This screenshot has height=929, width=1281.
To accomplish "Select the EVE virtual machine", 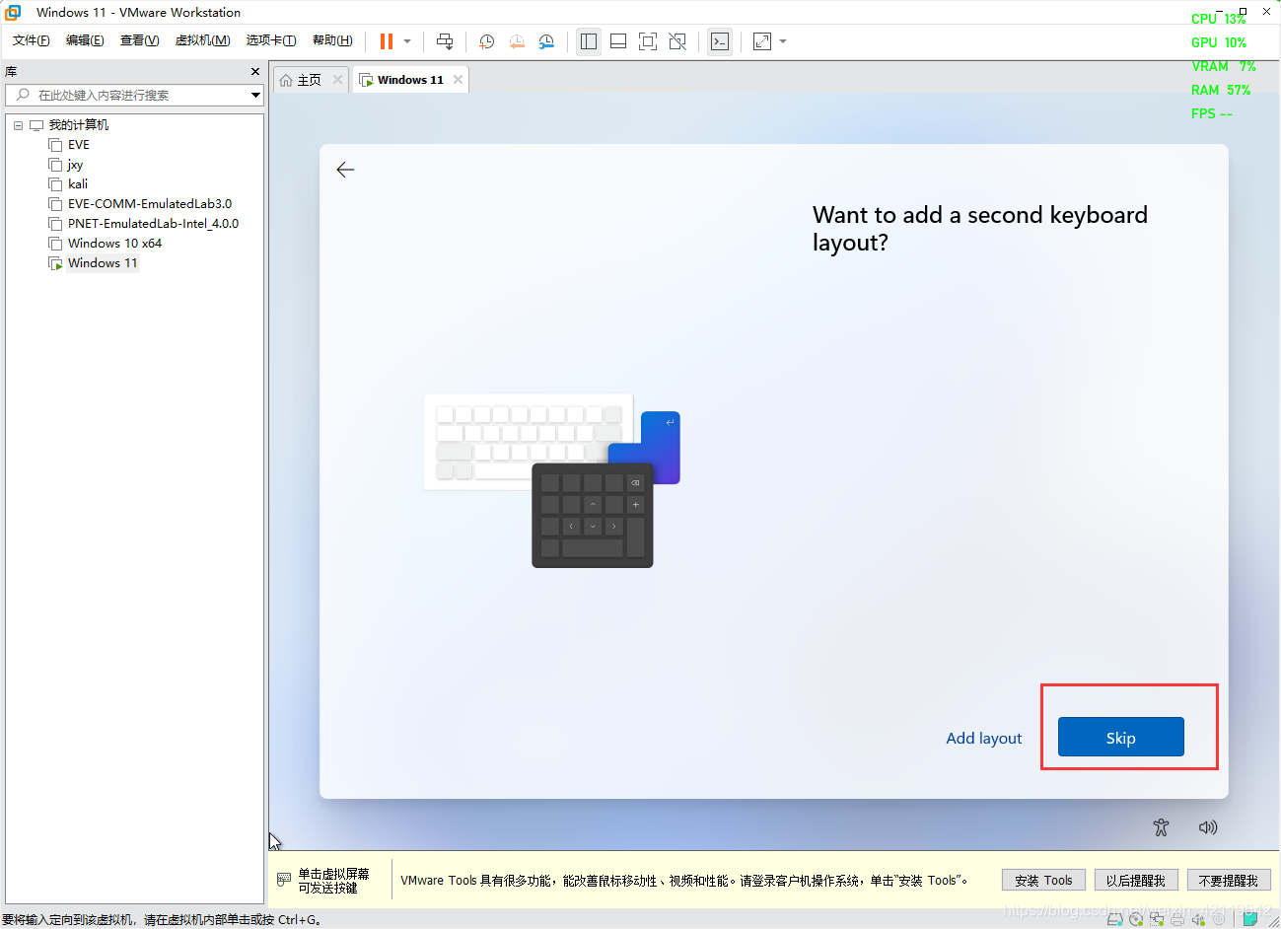I will tap(78, 145).
